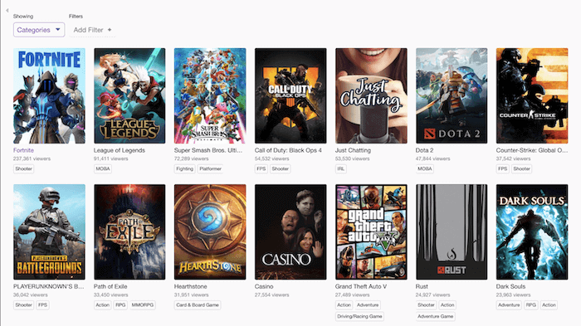The image size is (581, 326).
Task: Click the plus icon beside Add Filter
Action: point(110,30)
